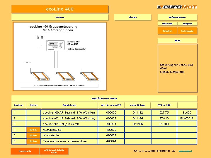The image size is (211, 158).
Task: Click the Code Stobag column header
Action: pos(137,105)
